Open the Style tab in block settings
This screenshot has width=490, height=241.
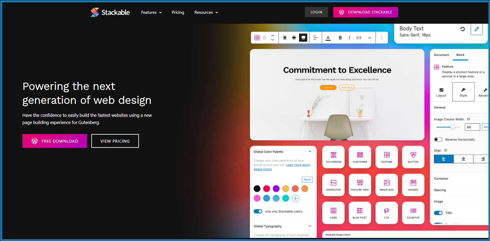(463, 92)
